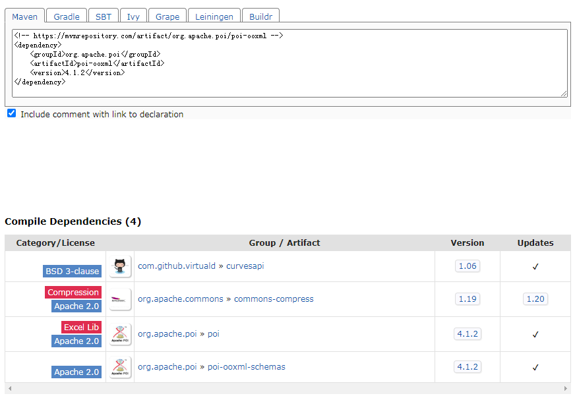Open version 1.06 of curvesapi
Screen dimensions: 575x400
(x=468, y=266)
